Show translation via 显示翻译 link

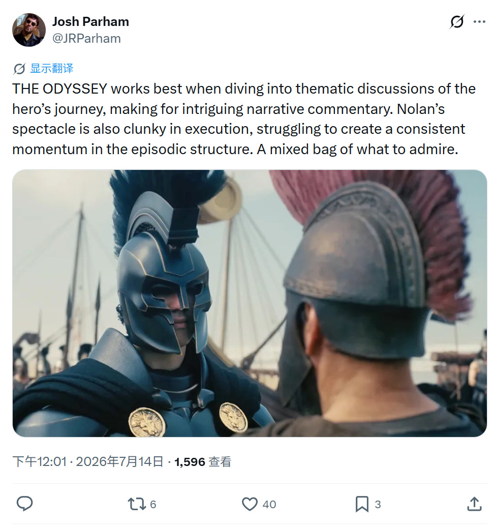(x=52, y=69)
